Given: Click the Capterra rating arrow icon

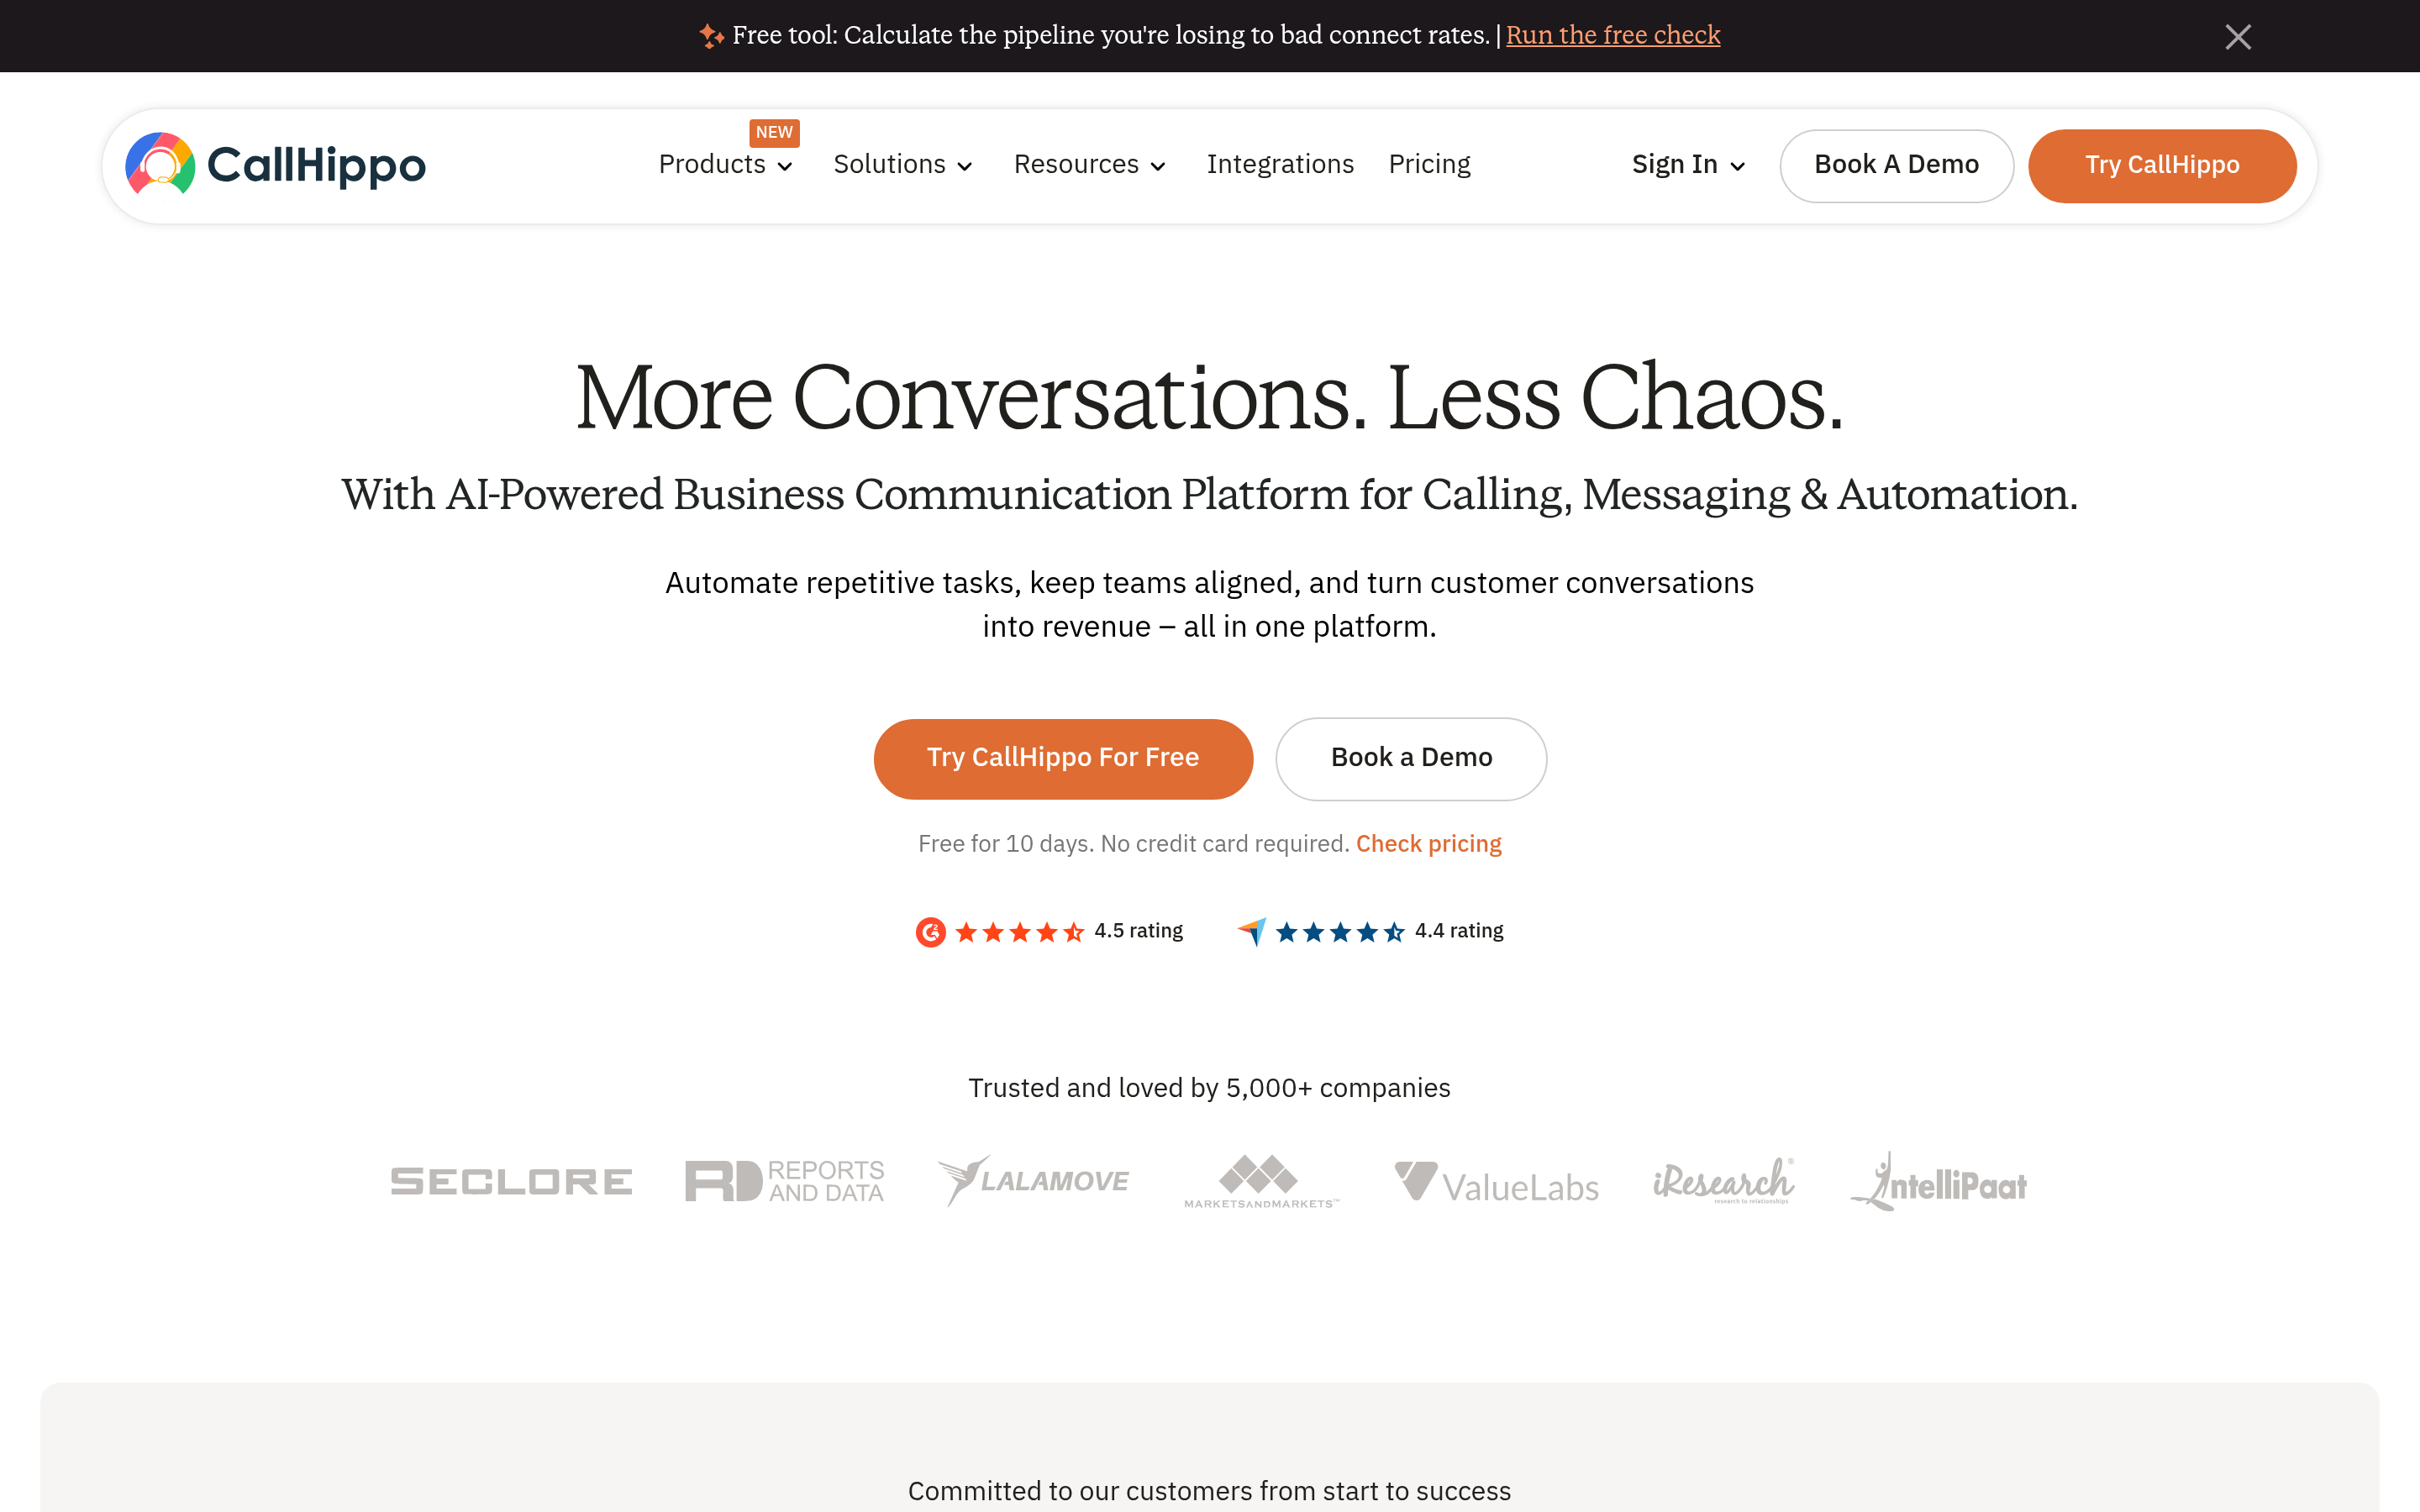Looking at the screenshot, I should (1252, 932).
